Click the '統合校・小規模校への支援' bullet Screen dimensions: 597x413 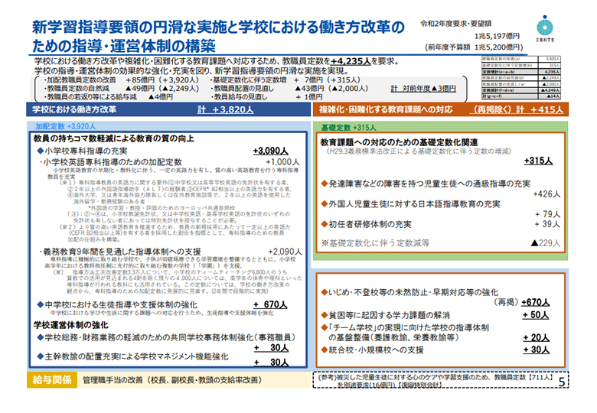(x=372, y=350)
